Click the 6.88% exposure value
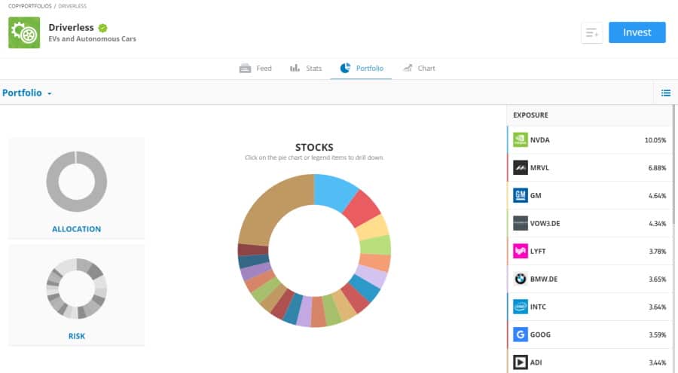 click(x=657, y=168)
